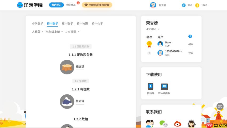
Task: Click the 概念课 link under 1.2.1 有理数
Action: click(80, 101)
